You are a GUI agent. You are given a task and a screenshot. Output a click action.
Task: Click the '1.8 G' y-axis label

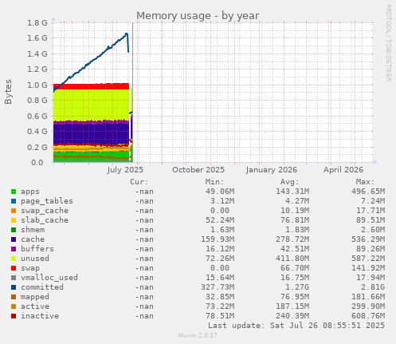pyautogui.click(x=37, y=23)
